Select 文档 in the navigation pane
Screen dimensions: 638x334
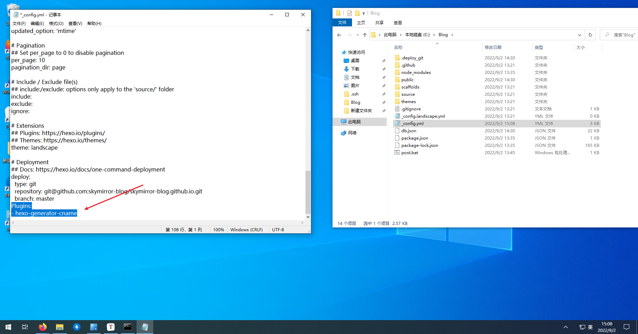(x=355, y=77)
